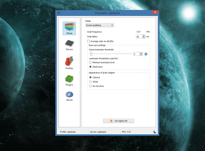Click the moon icon in status bar
205x151 pixels.
click(155, 132)
